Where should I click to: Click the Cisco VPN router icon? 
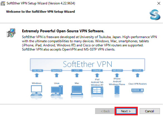tap(137, 91)
